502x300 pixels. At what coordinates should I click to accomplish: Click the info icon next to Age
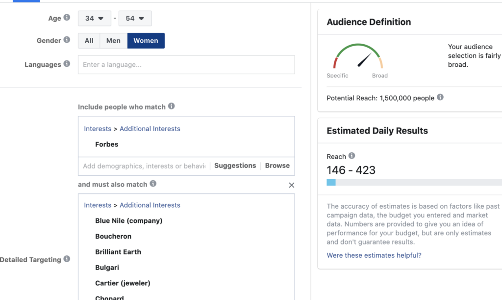point(67,17)
